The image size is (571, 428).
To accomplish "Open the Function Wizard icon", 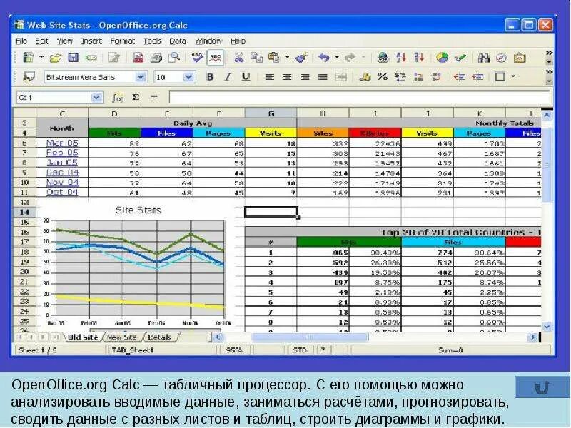I will [x=117, y=98].
